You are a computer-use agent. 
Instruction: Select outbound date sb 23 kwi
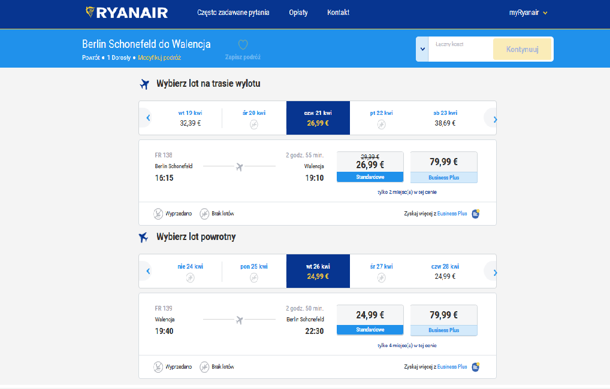pos(445,118)
